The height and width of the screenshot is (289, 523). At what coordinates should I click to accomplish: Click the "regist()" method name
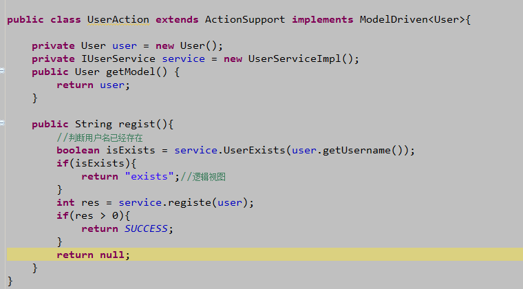[142, 125]
